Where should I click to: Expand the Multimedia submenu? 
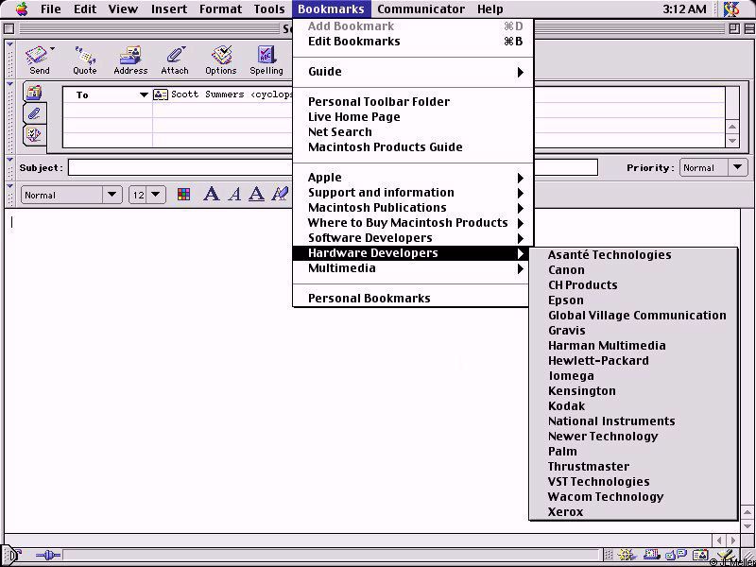[413, 268]
